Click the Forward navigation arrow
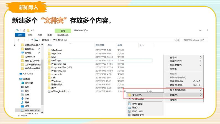This screenshot has width=220, height=124. 24,40
